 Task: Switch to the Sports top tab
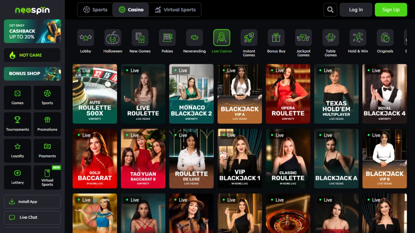pos(95,10)
